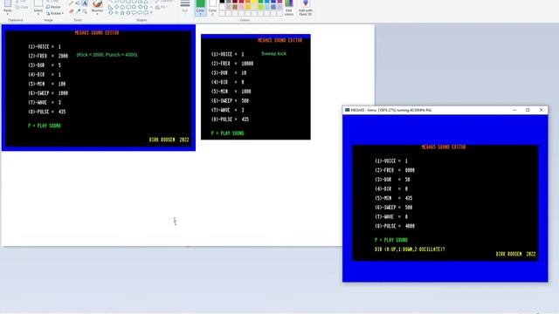Click (1)-VOICE line in emulator window

(x=391, y=160)
